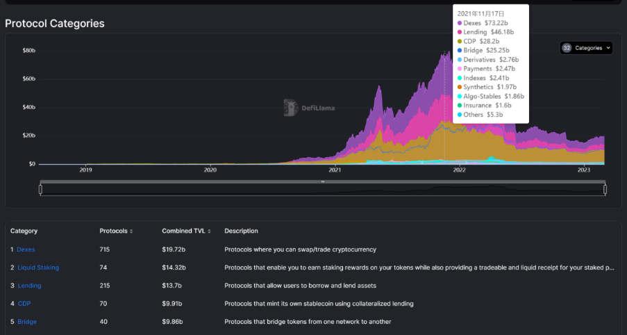The image size is (627, 335).
Task: Click the tooltip Insurance $1.6b entry
Action: tap(484, 105)
